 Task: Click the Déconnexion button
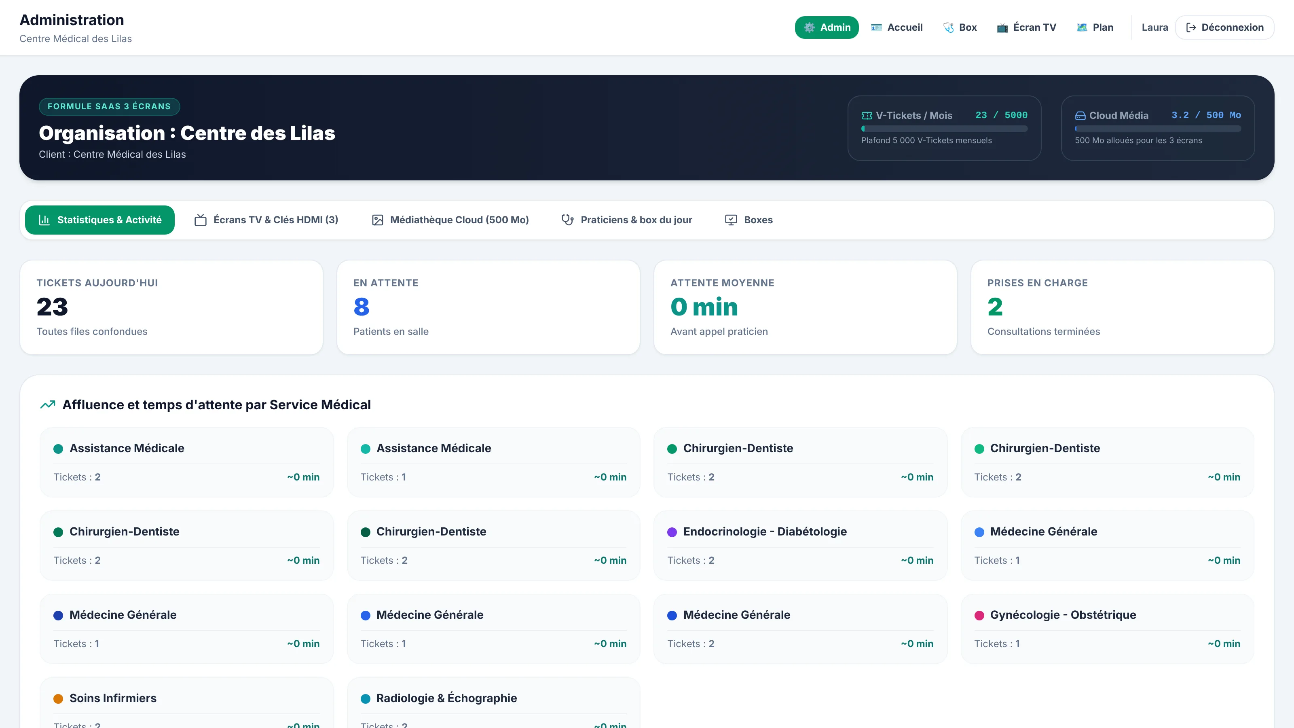pos(1224,27)
